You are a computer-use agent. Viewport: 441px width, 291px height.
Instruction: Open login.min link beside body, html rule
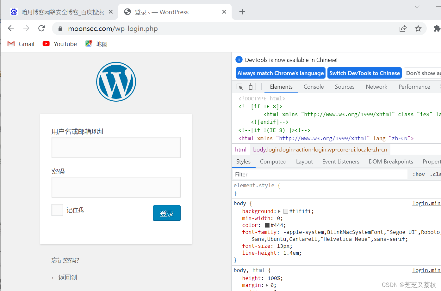pyautogui.click(x=426, y=270)
